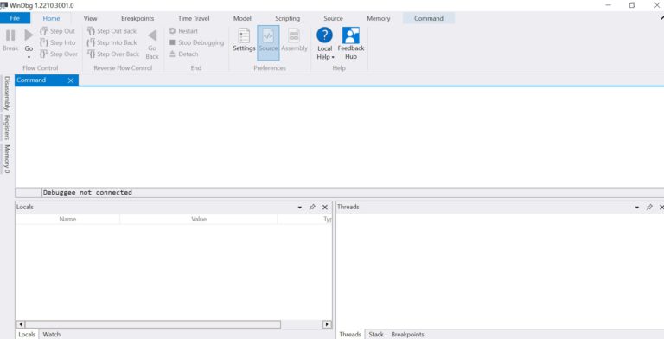The height and width of the screenshot is (339, 664).
Task: Pin the Locals panel
Action: pos(312,208)
